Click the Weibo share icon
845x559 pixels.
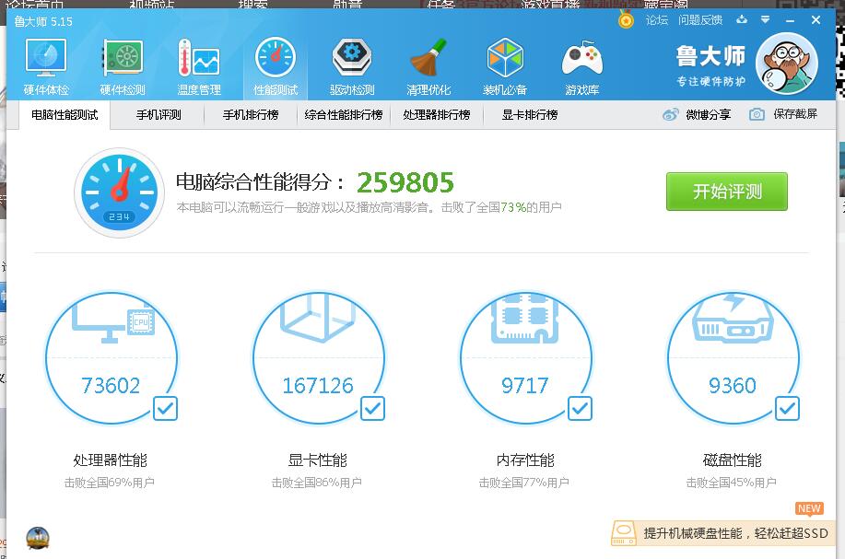pos(671,114)
